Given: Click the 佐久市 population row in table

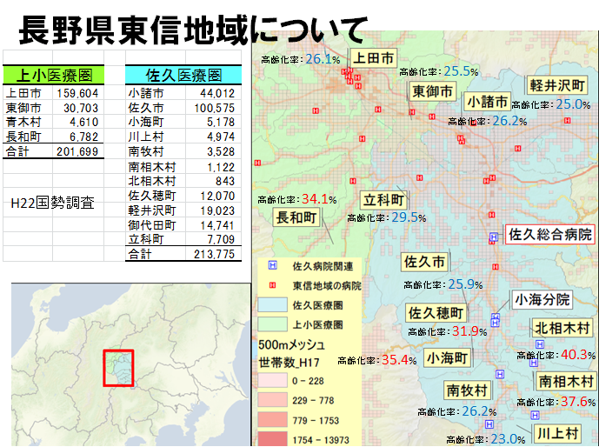Looking at the screenshot, I should coord(181,108).
